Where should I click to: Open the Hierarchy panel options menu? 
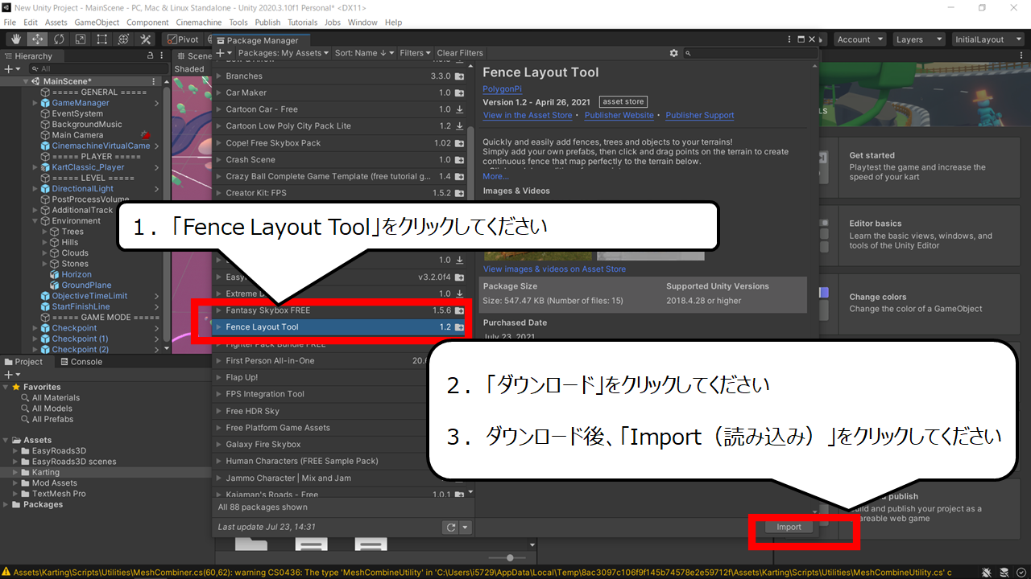(164, 55)
